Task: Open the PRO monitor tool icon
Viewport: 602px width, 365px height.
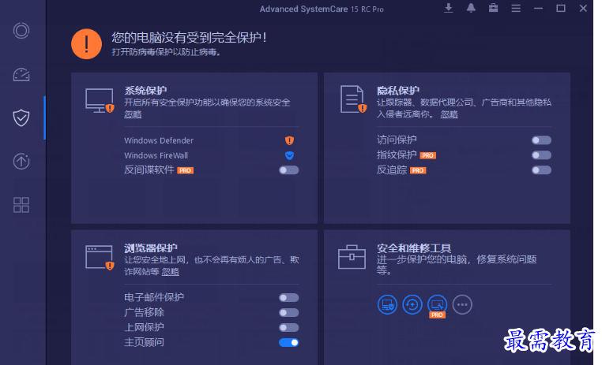Action: click(437, 305)
